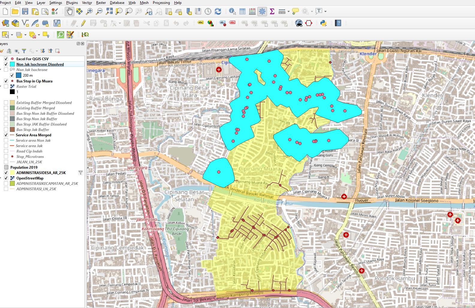This screenshot has width=475, height=308.
Task: Toggle Bus Stop in Cip Muara visibility
Action: (x=6, y=81)
